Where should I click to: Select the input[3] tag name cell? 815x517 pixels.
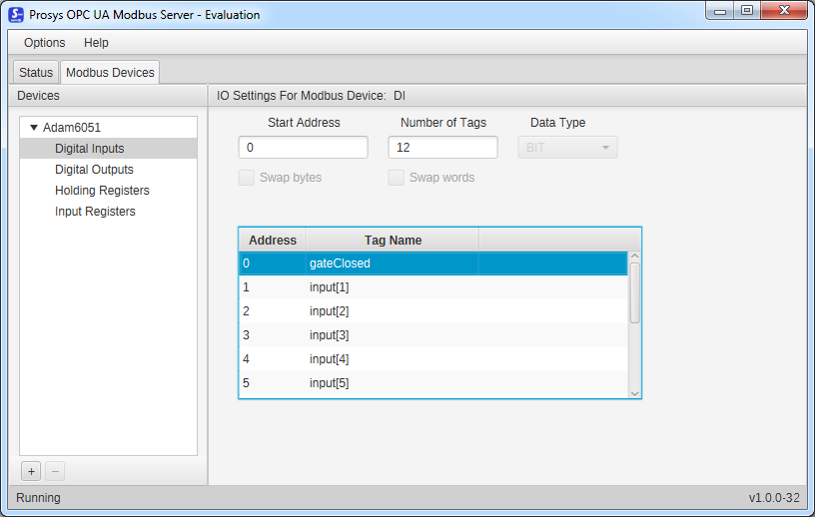coord(393,335)
